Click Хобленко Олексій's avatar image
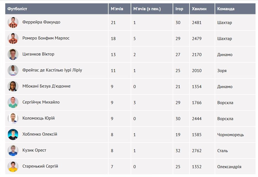Image resolution: width=258 pixels, height=177 pixels. (13, 134)
